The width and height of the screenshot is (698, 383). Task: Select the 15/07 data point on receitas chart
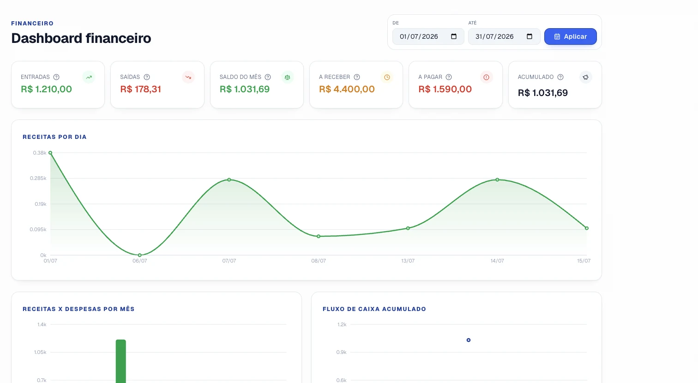(x=587, y=228)
